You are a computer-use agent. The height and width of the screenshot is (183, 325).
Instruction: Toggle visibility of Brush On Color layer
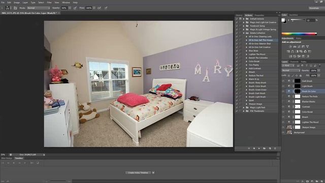pyautogui.click(x=283, y=91)
